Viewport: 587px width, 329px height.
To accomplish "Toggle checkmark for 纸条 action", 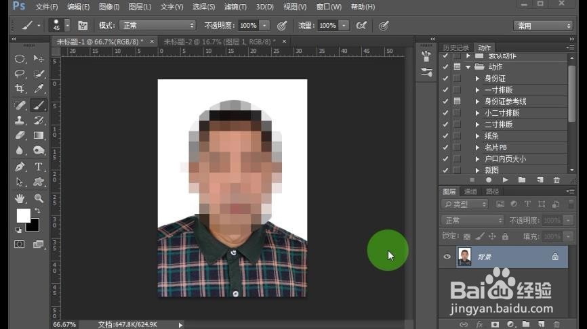I will 445,135.
